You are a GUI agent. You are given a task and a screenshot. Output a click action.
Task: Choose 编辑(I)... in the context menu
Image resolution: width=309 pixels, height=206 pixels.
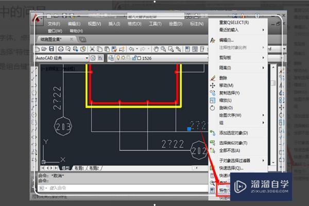point(238,40)
